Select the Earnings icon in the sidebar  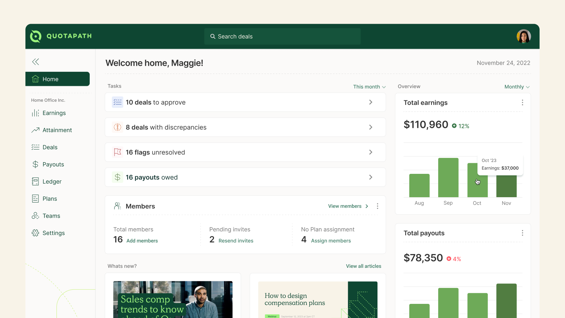coord(35,113)
